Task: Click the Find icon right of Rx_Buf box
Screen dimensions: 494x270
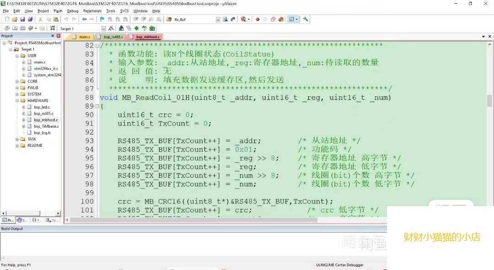Action: (225, 19)
